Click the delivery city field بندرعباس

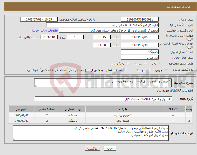[140, 57]
